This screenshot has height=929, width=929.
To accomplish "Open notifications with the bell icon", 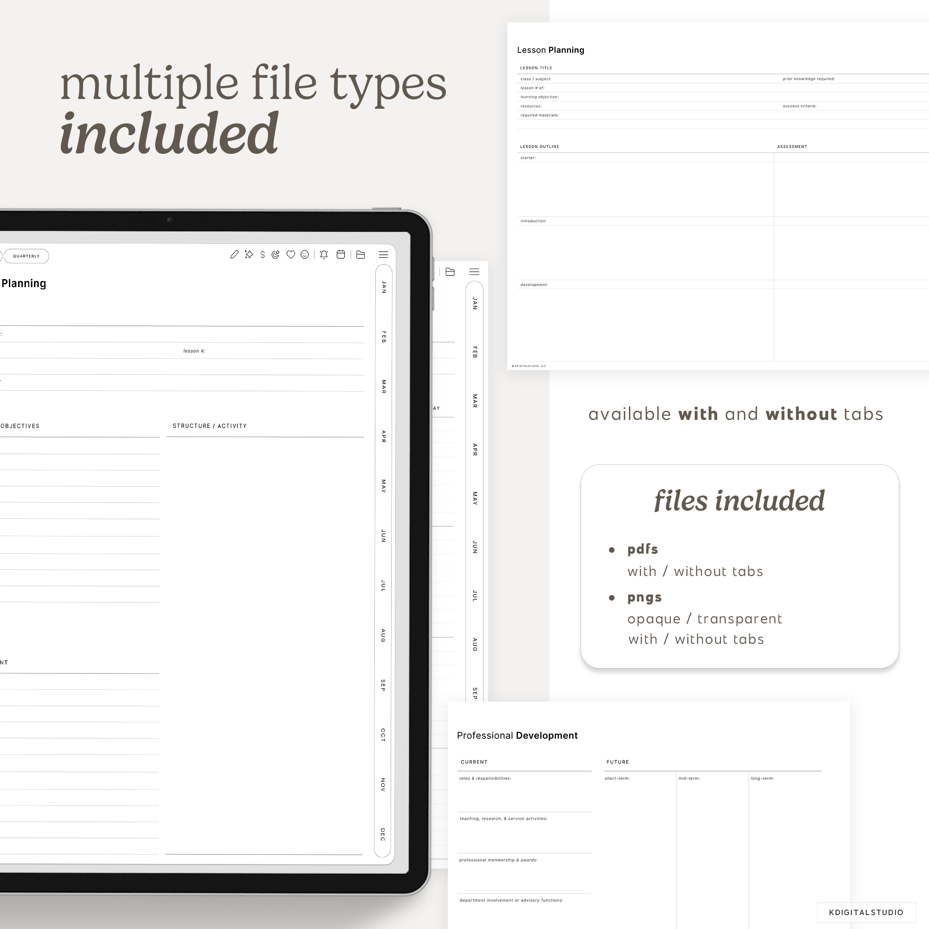I will 324,255.
